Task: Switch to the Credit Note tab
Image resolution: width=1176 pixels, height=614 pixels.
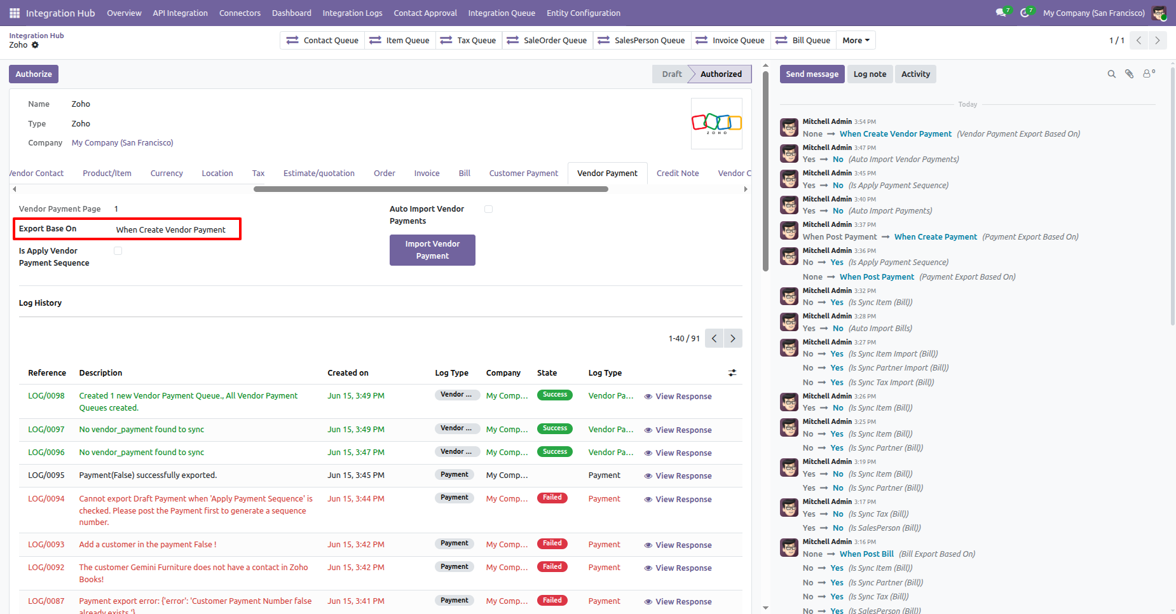Action: pos(678,174)
